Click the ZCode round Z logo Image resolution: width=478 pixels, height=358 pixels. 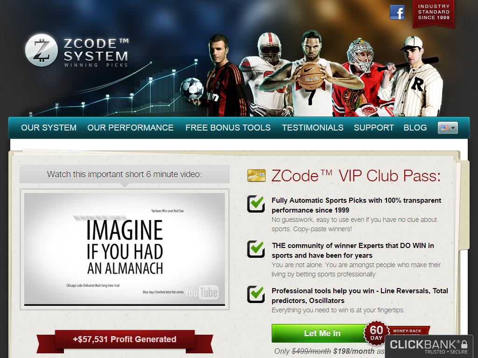(42, 50)
